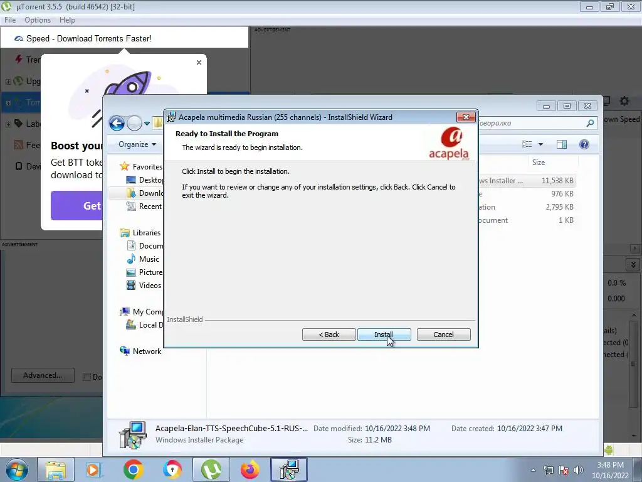The height and width of the screenshot is (482, 642).
Task: Open Documents library in Explorer
Action: [x=145, y=245]
